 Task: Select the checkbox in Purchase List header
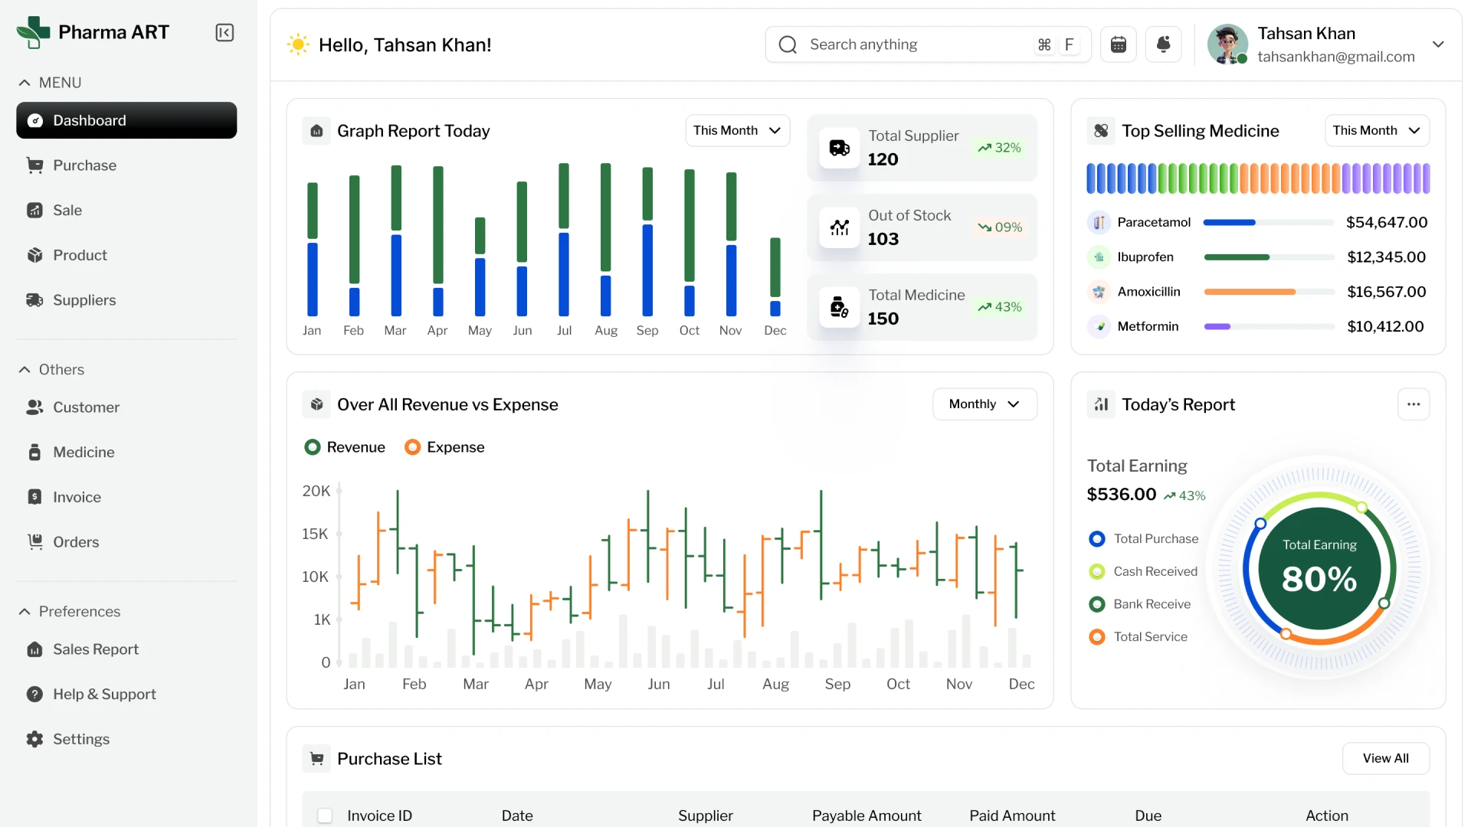(325, 816)
